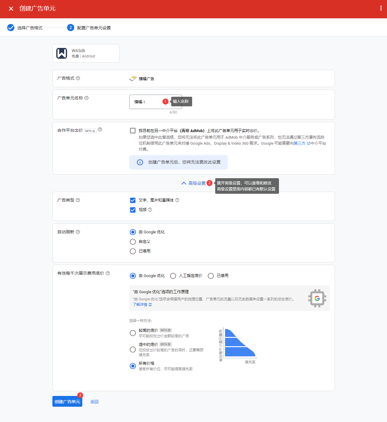
Task: Click external link icon after 第三方
Action: 309,143
